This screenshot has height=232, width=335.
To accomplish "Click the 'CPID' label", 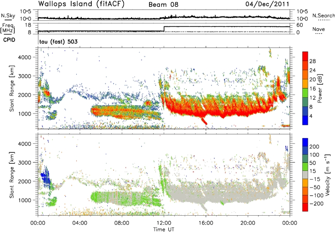I will pos(9,40).
